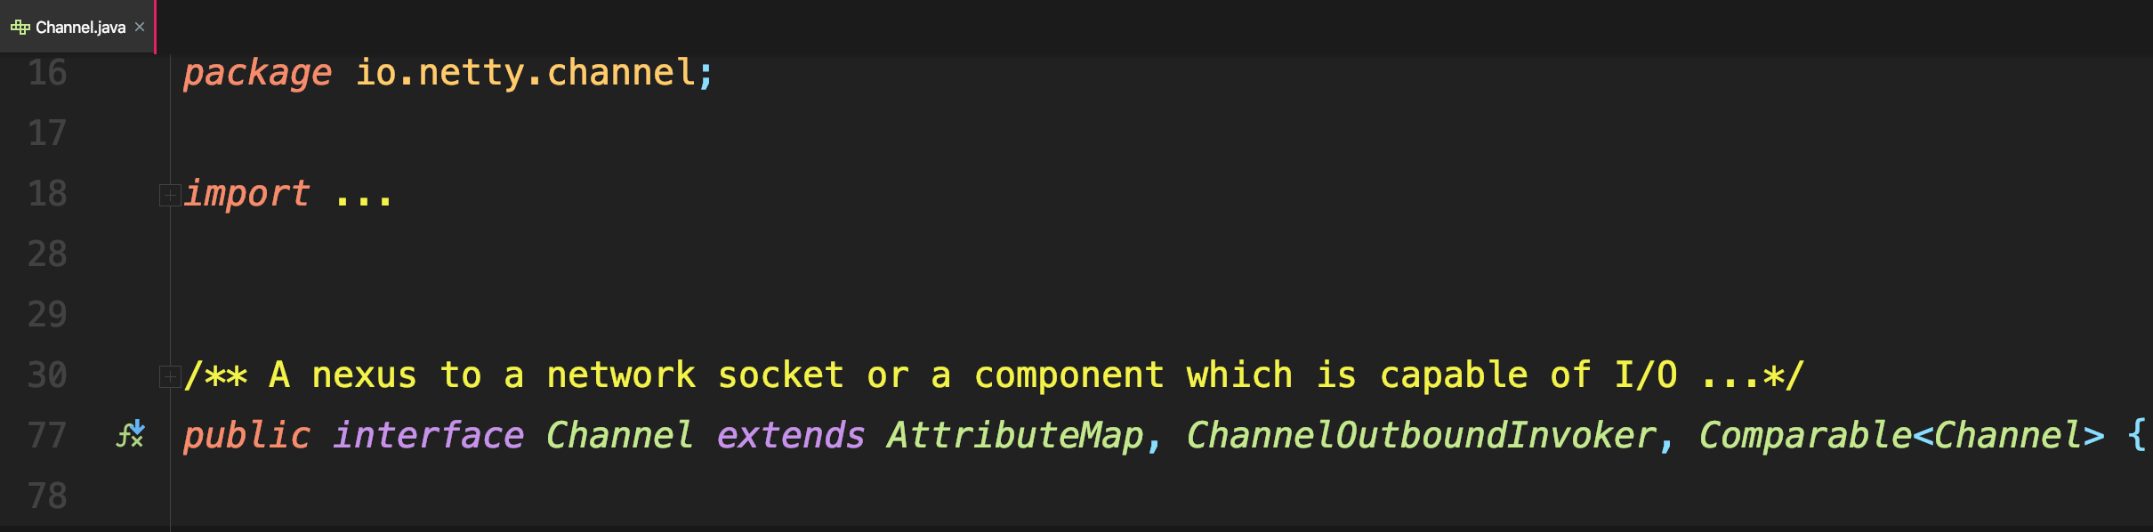This screenshot has width=2153, height=532.
Task: Select the Channel.java editor tab
Action: [x=77, y=27]
